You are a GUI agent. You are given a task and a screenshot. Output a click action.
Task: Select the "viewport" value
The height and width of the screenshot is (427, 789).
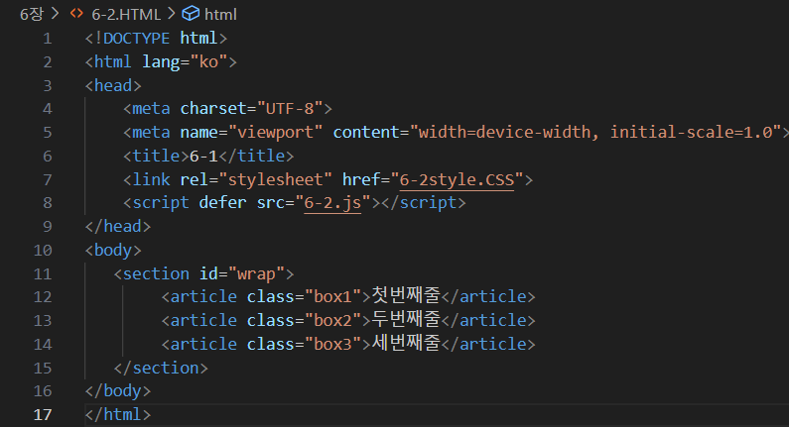pyautogui.click(x=275, y=132)
